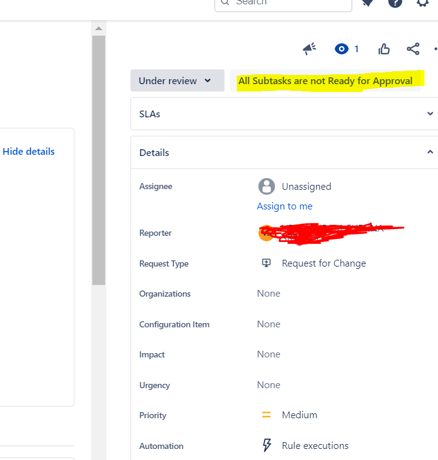Click the watcher count 1
This screenshot has width=438, height=460.
(x=356, y=49)
